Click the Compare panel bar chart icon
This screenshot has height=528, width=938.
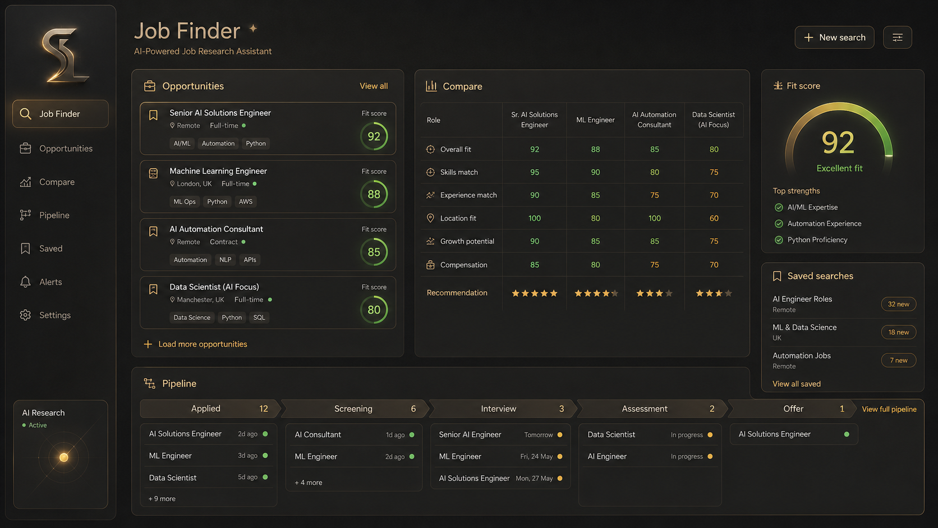[x=431, y=86]
